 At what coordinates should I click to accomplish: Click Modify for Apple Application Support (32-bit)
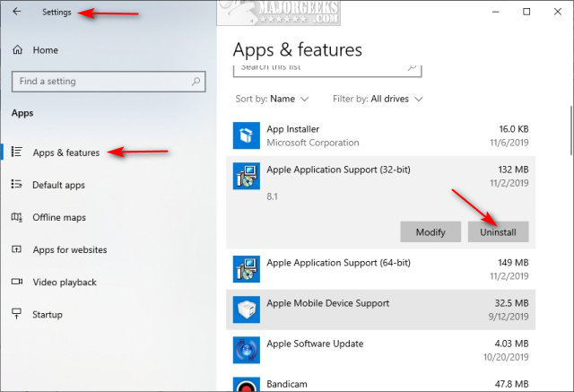[430, 231]
